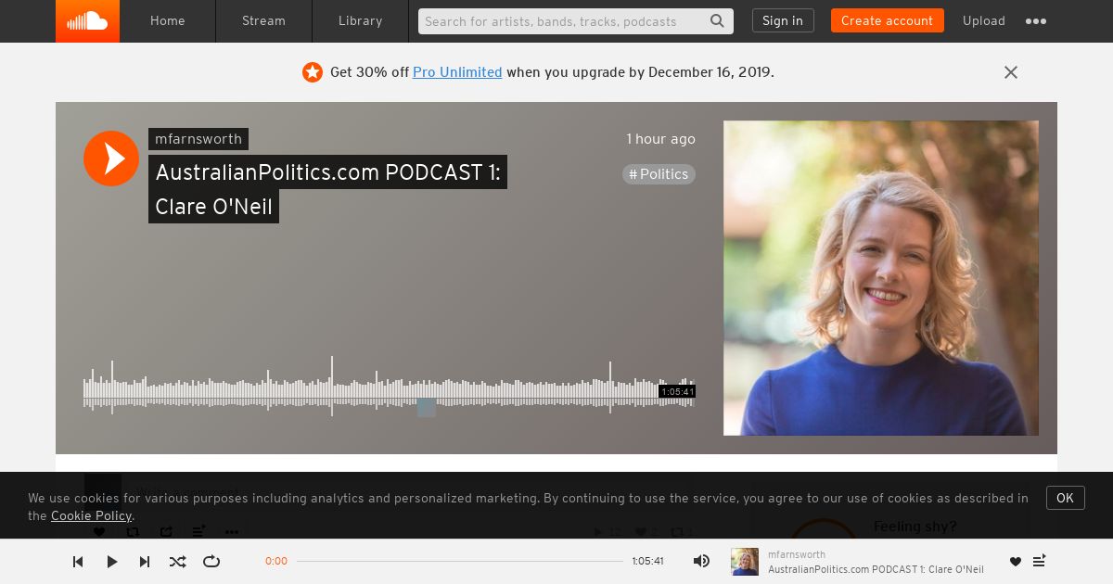The width and height of the screenshot is (1113, 584).
Task: Click the search magnifier icon
Action: [718, 21]
